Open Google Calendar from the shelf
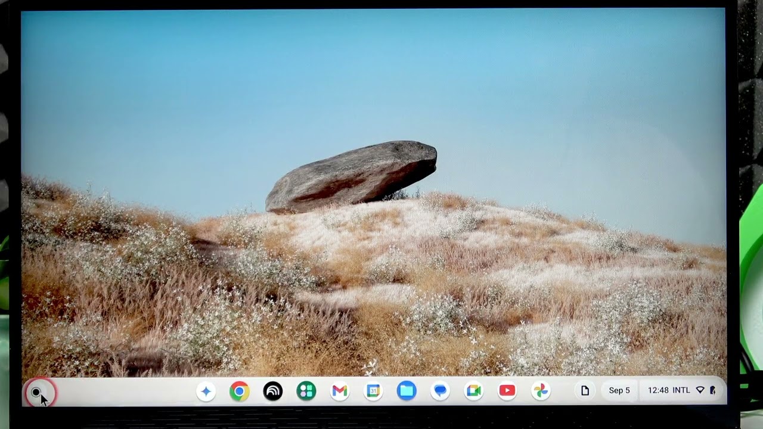This screenshot has width=763, height=429. [373, 391]
